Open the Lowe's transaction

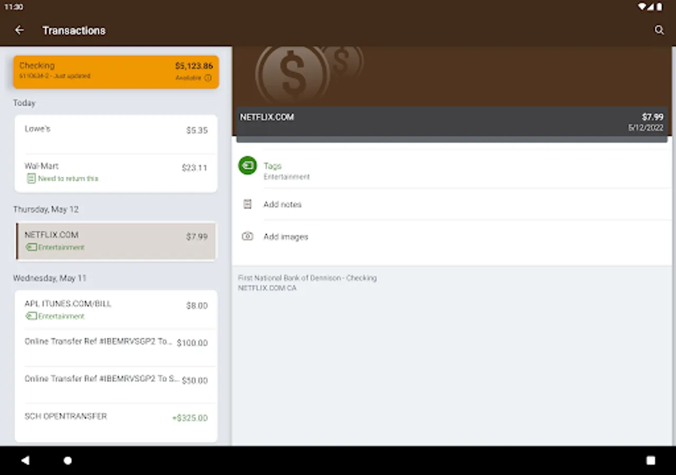(116, 134)
